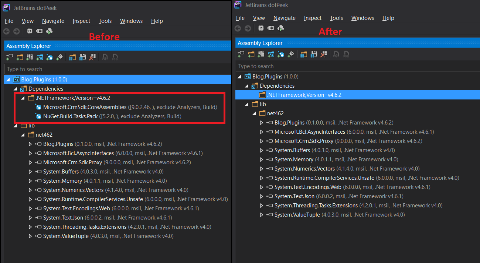Select System.Numerics.Vectors in left window

(x=112, y=190)
